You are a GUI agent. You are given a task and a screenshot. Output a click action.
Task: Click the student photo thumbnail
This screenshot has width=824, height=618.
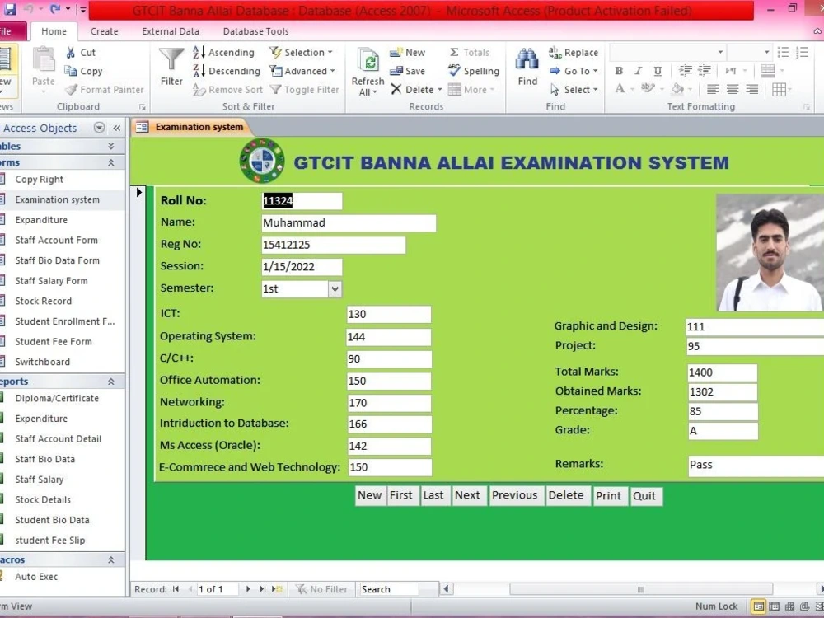[770, 253]
